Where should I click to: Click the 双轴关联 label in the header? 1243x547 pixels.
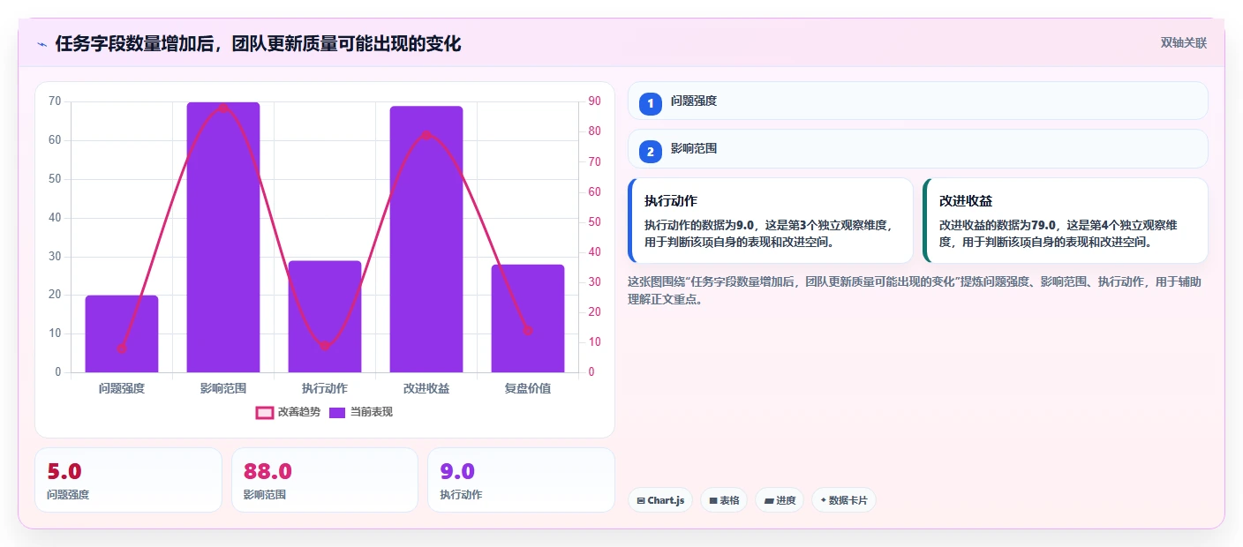pos(1183,42)
